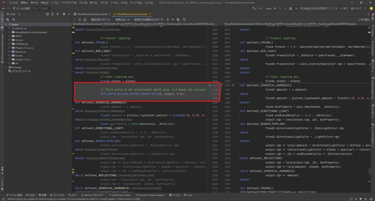This screenshot has width=375, height=201.
Task: Expand the Packages node
Action: (6, 67)
